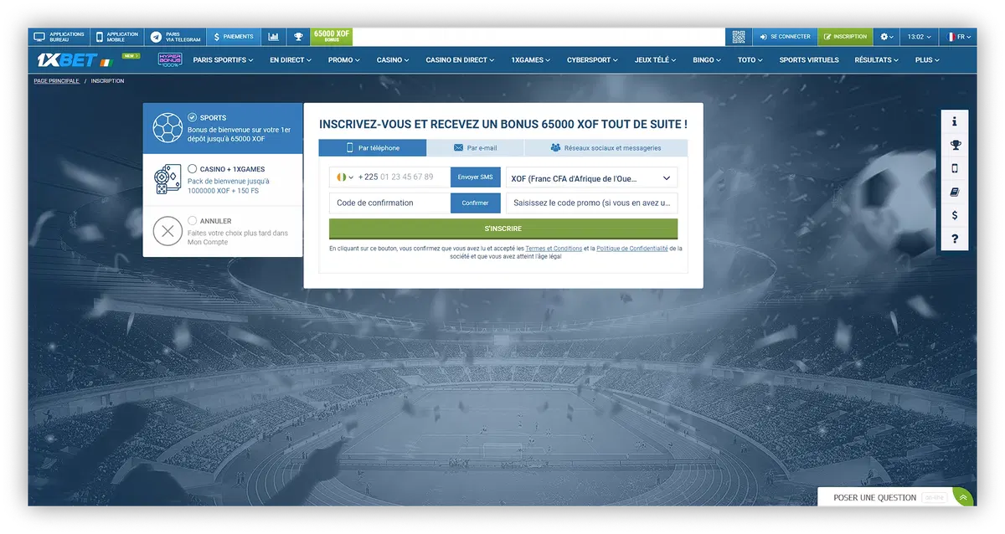Click the 65000 XOF bonus badge
Image resolution: width=1005 pixels, height=534 pixels.
pyautogui.click(x=332, y=37)
